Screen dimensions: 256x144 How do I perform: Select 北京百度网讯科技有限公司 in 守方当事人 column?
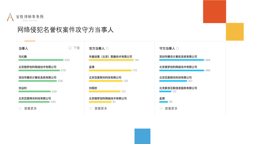click(x=176, y=78)
